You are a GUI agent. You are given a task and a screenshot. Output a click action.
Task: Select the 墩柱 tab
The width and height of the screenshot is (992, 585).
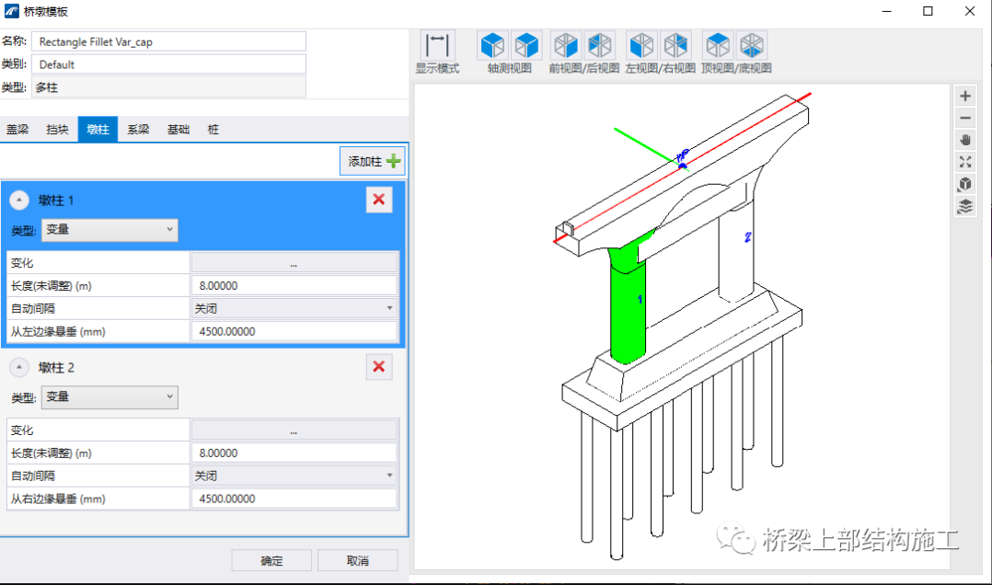coord(98,130)
